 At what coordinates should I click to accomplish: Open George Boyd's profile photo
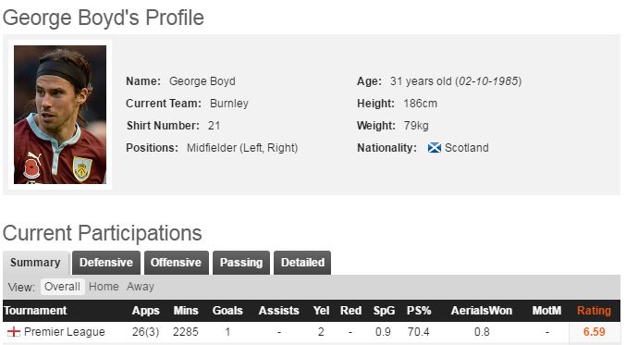[x=60, y=115]
